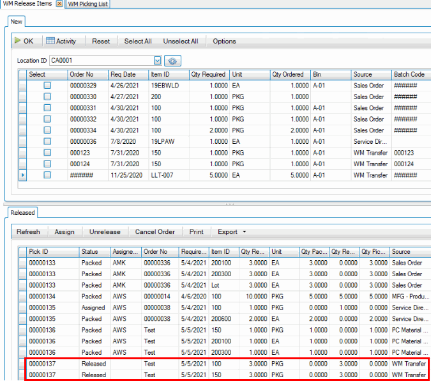Expand the Location ID dropdown
431x381 pixels.
click(157, 61)
